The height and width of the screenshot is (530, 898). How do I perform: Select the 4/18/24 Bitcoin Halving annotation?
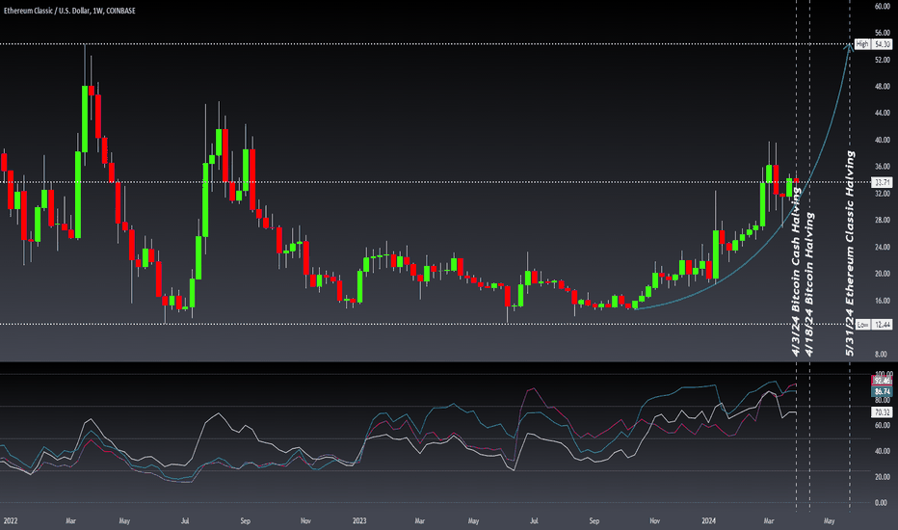pos(809,284)
